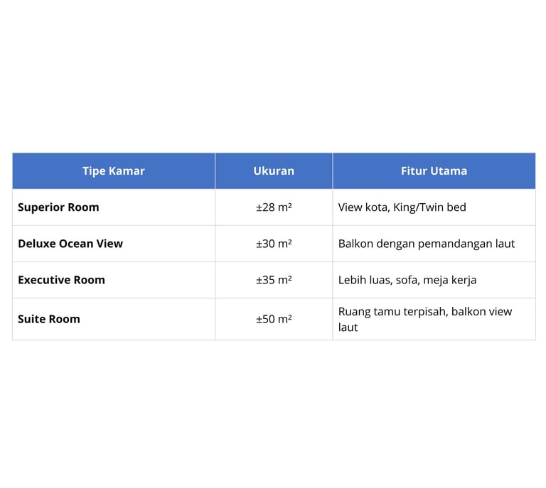Click the ±30 m² size cell

(x=274, y=244)
